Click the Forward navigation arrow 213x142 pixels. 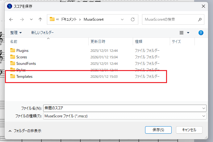click(x=22, y=19)
